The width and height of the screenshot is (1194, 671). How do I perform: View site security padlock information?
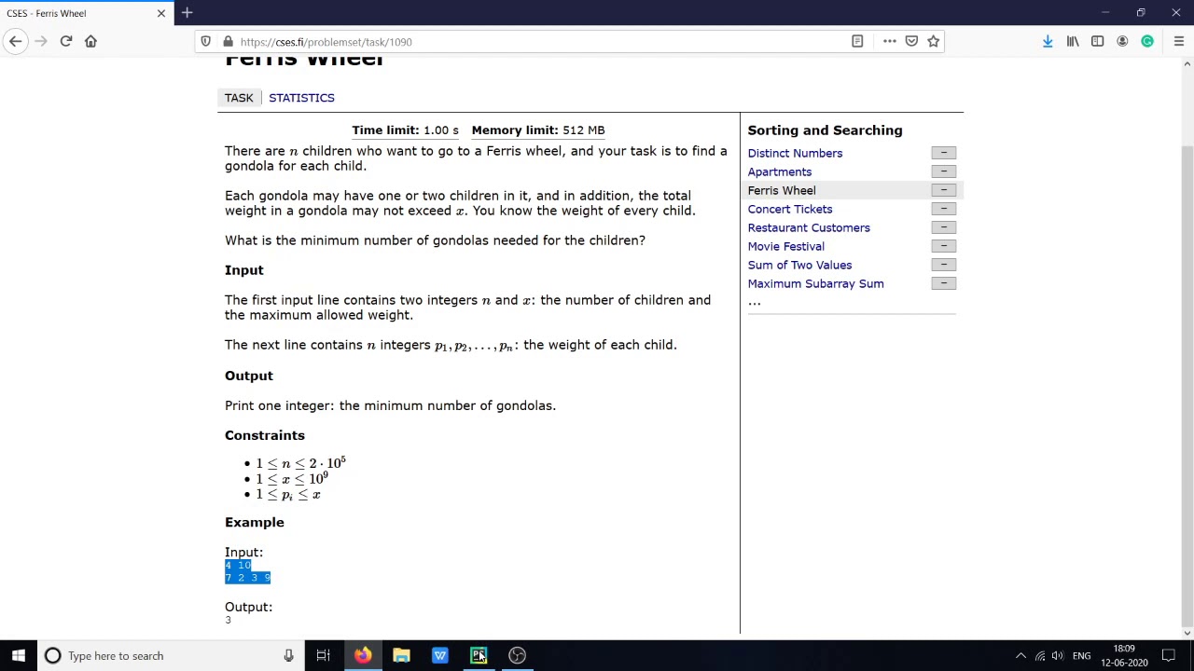point(228,41)
